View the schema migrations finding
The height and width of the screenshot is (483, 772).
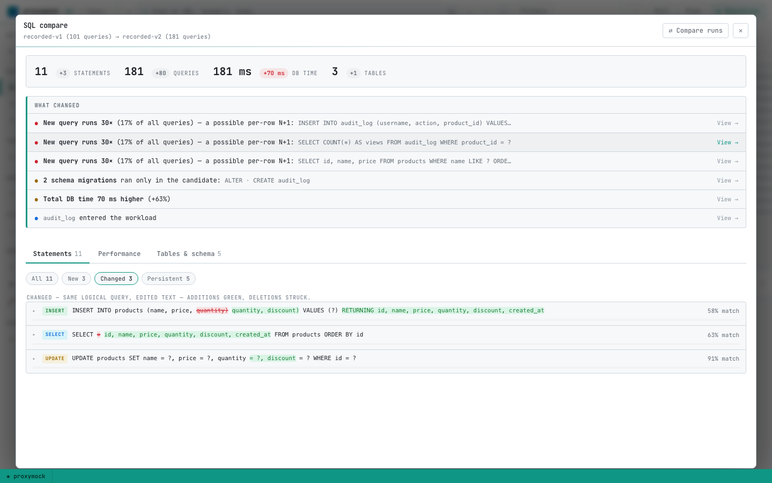point(728,180)
